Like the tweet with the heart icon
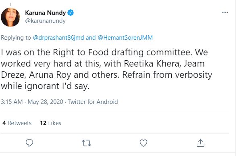This screenshot has width=237, height=156. pyautogui.click(x=143, y=143)
